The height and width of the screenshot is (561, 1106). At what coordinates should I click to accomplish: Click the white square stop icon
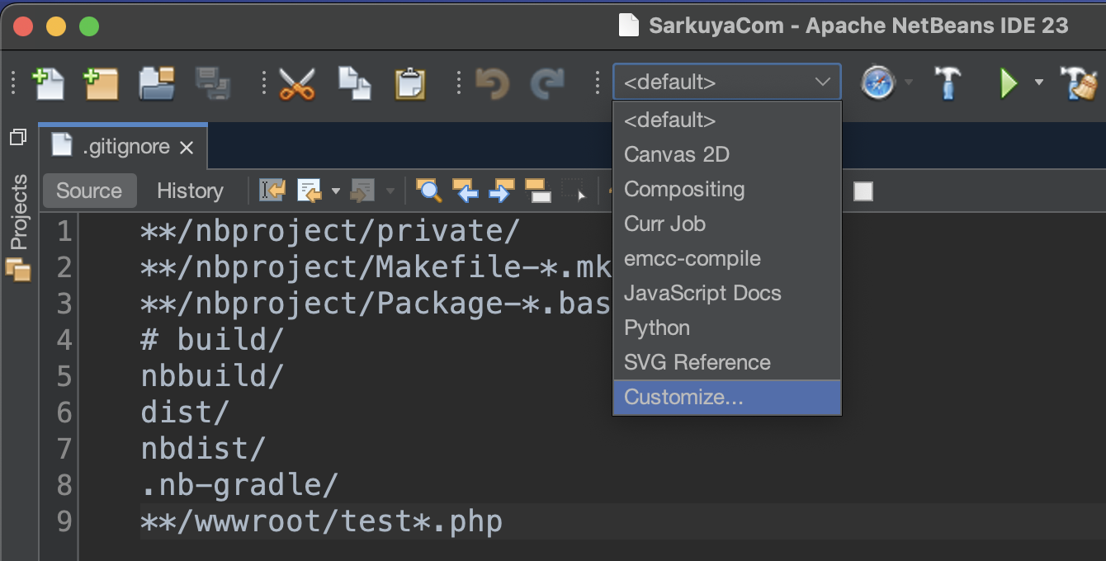pos(863,191)
